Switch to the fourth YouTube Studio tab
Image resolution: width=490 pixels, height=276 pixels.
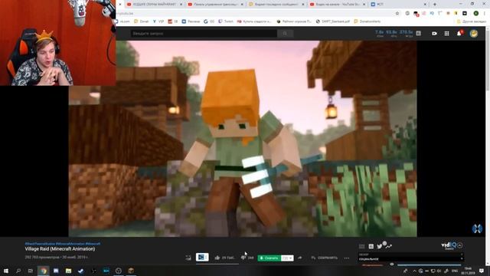tap(338, 5)
